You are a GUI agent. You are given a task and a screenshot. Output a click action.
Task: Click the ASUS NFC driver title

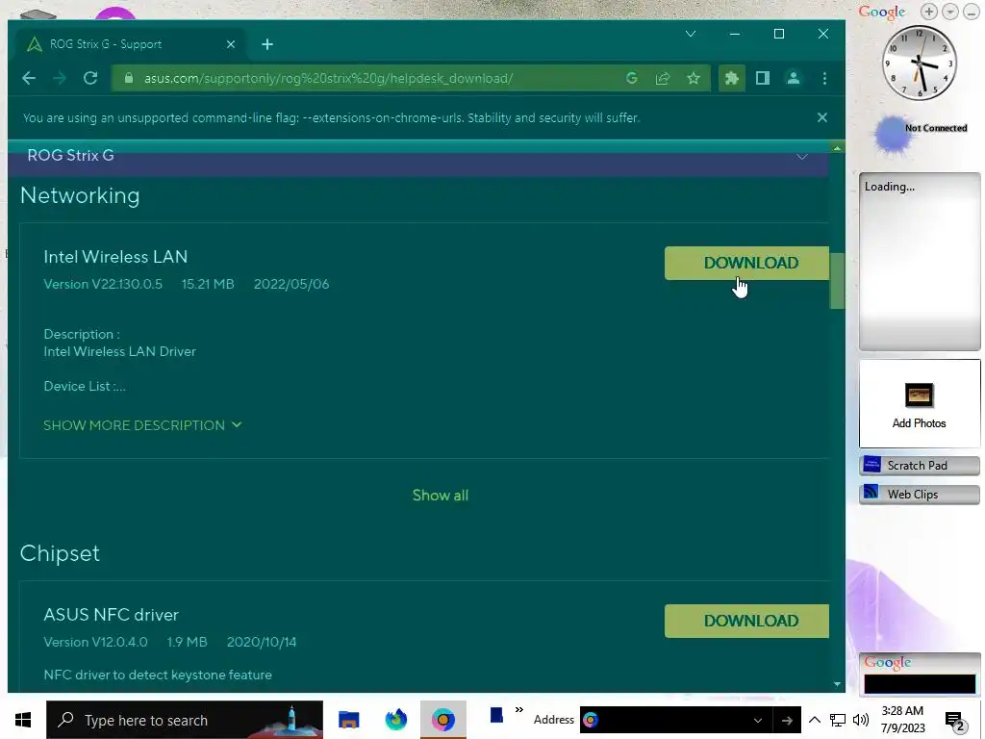coord(112,615)
